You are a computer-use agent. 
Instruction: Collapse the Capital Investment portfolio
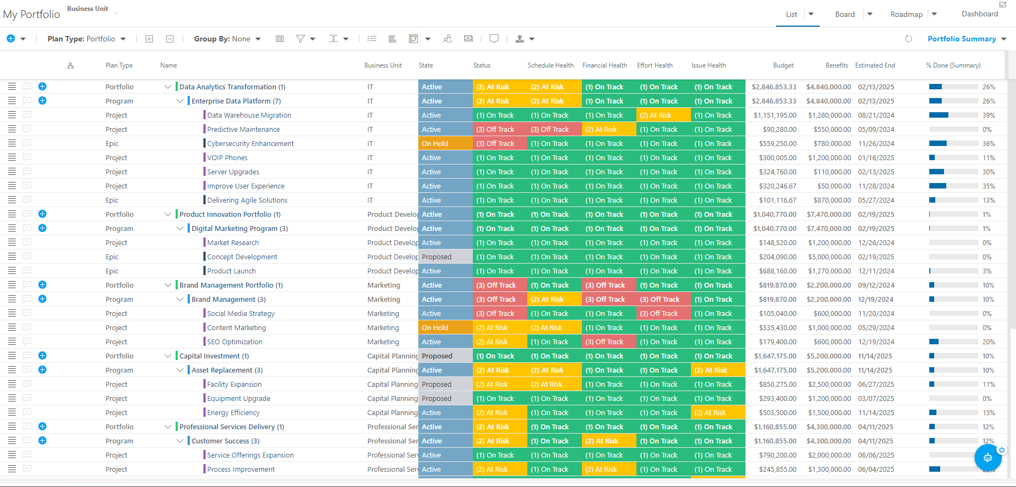tap(168, 356)
